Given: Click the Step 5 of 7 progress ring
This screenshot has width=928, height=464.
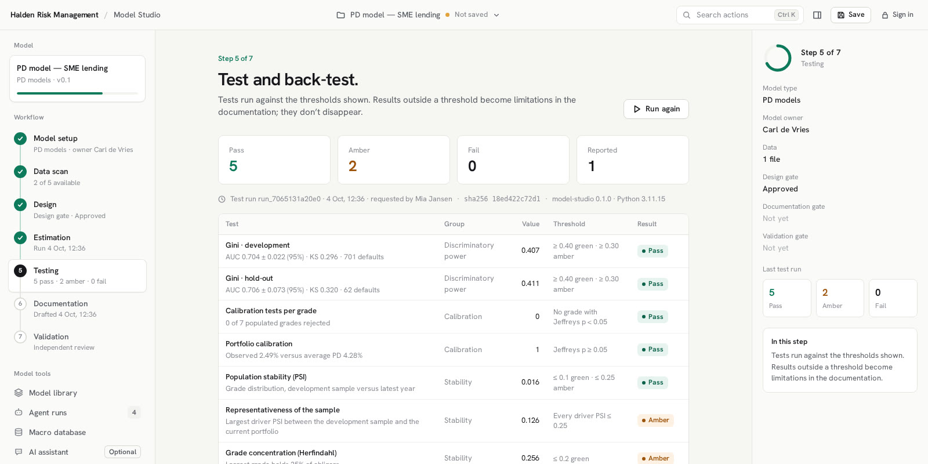Looking at the screenshot, I should [778, 58].
